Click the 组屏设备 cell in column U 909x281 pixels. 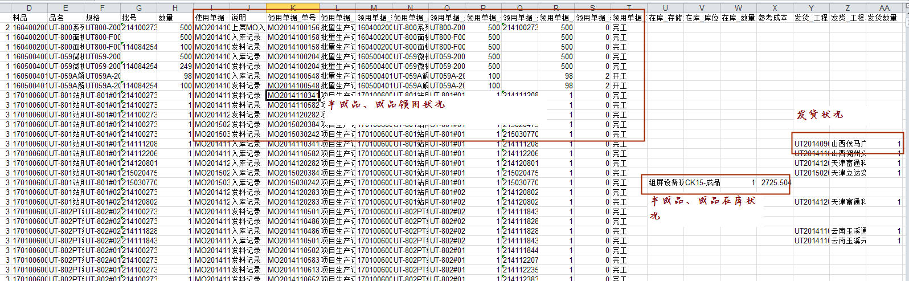pos(666,183)
